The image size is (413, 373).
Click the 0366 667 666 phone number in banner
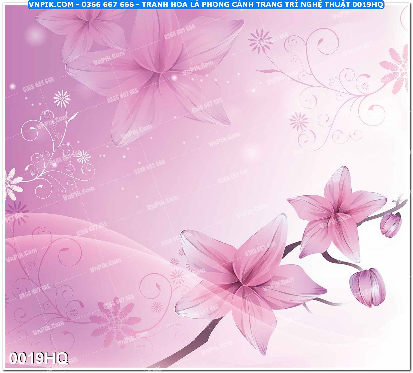coord(107,4)
